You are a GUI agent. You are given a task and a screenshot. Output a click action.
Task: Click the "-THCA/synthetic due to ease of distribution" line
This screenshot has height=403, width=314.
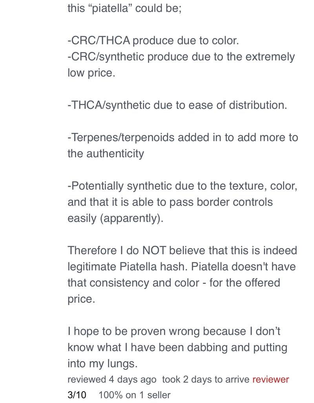(x=177, y=105)
